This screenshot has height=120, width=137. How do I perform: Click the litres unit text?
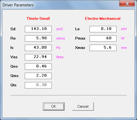(60, 57)
